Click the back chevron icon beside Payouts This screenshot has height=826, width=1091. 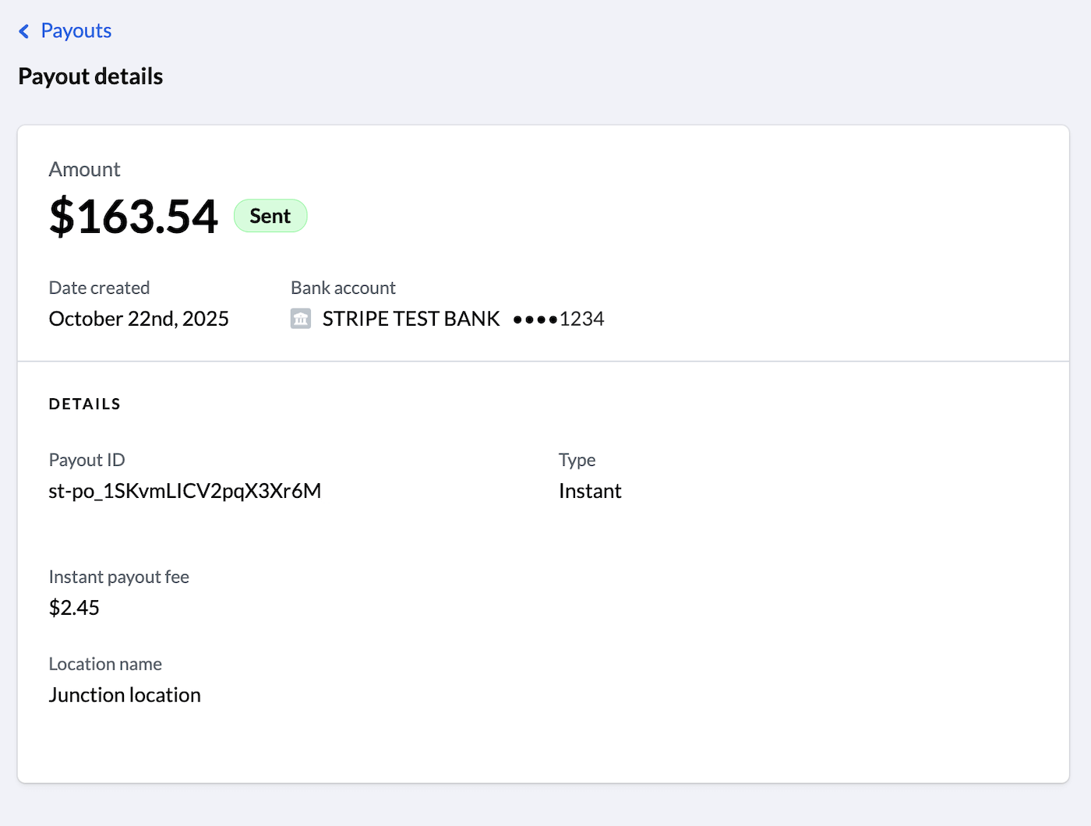24,30
